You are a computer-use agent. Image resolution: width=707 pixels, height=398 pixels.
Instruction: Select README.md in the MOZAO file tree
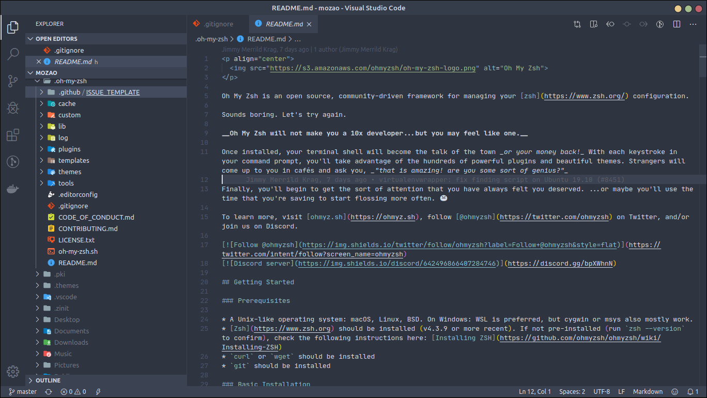(106, 263)
